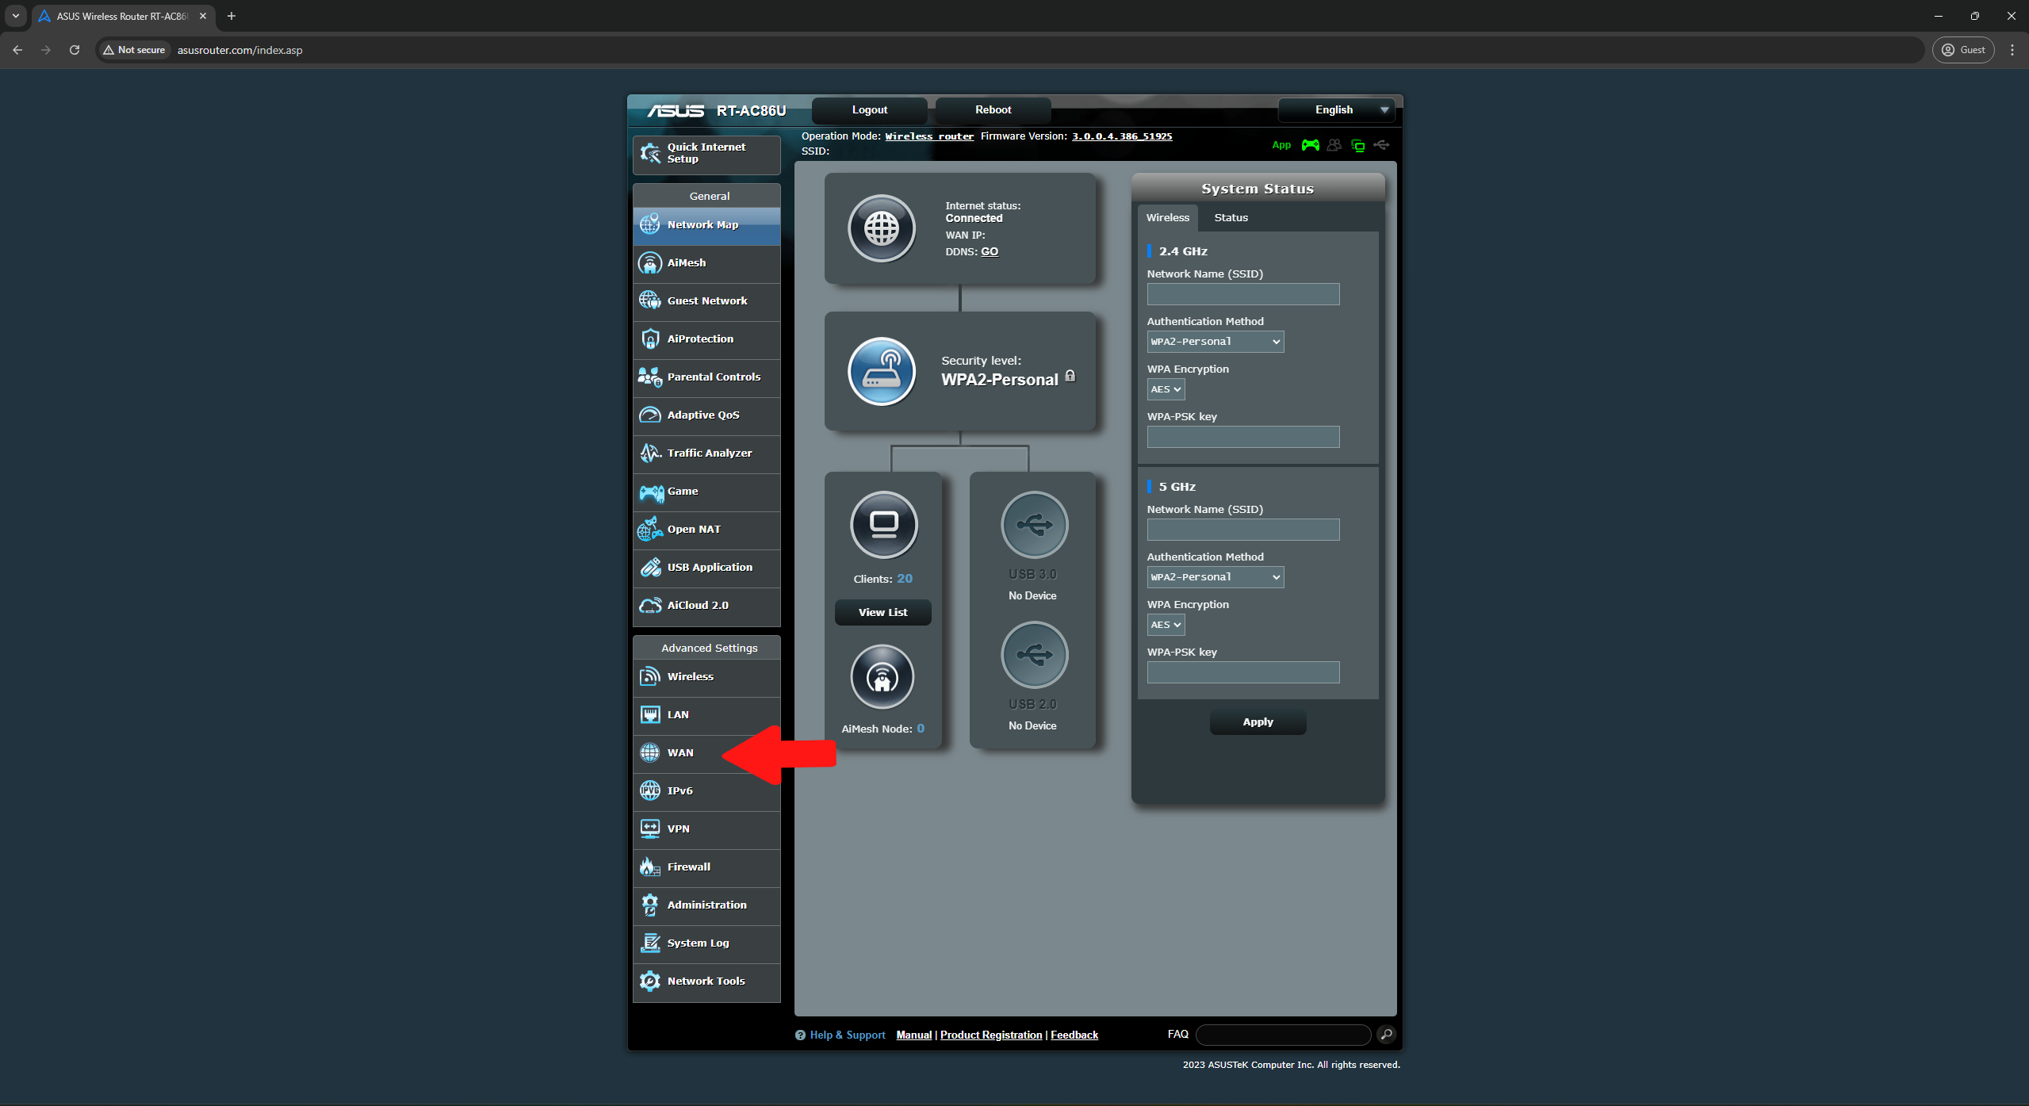Click the FAQ search input field
Viewport: 2029px width, 1106px height.
coord(1283,1034)
